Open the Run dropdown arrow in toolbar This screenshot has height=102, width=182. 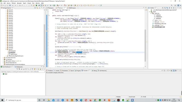pyautogui.click(x=55, y=5)
